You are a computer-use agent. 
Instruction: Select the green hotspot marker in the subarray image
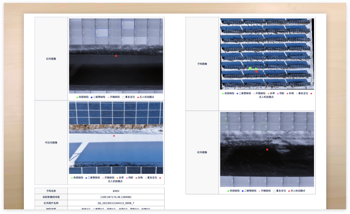[250, 68]
